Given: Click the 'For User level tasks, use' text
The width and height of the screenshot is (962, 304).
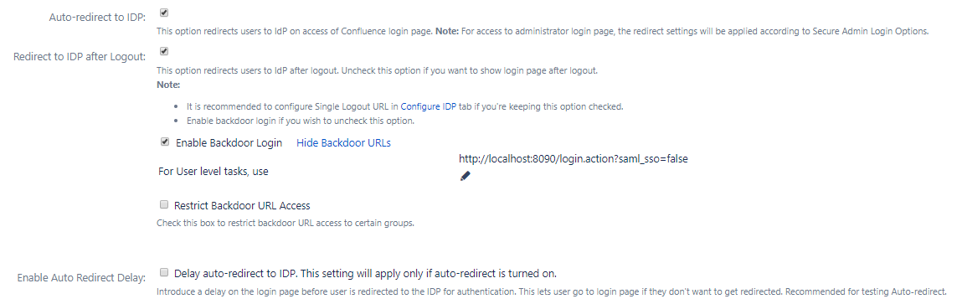Looking at the screenshot, I should [213, 172].
